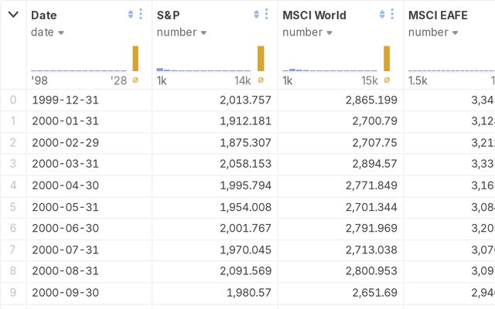Viewport: 495px width, 309px height.
Task: Select the orange bar in S&P histogram
Action: (x=261, y=59)
